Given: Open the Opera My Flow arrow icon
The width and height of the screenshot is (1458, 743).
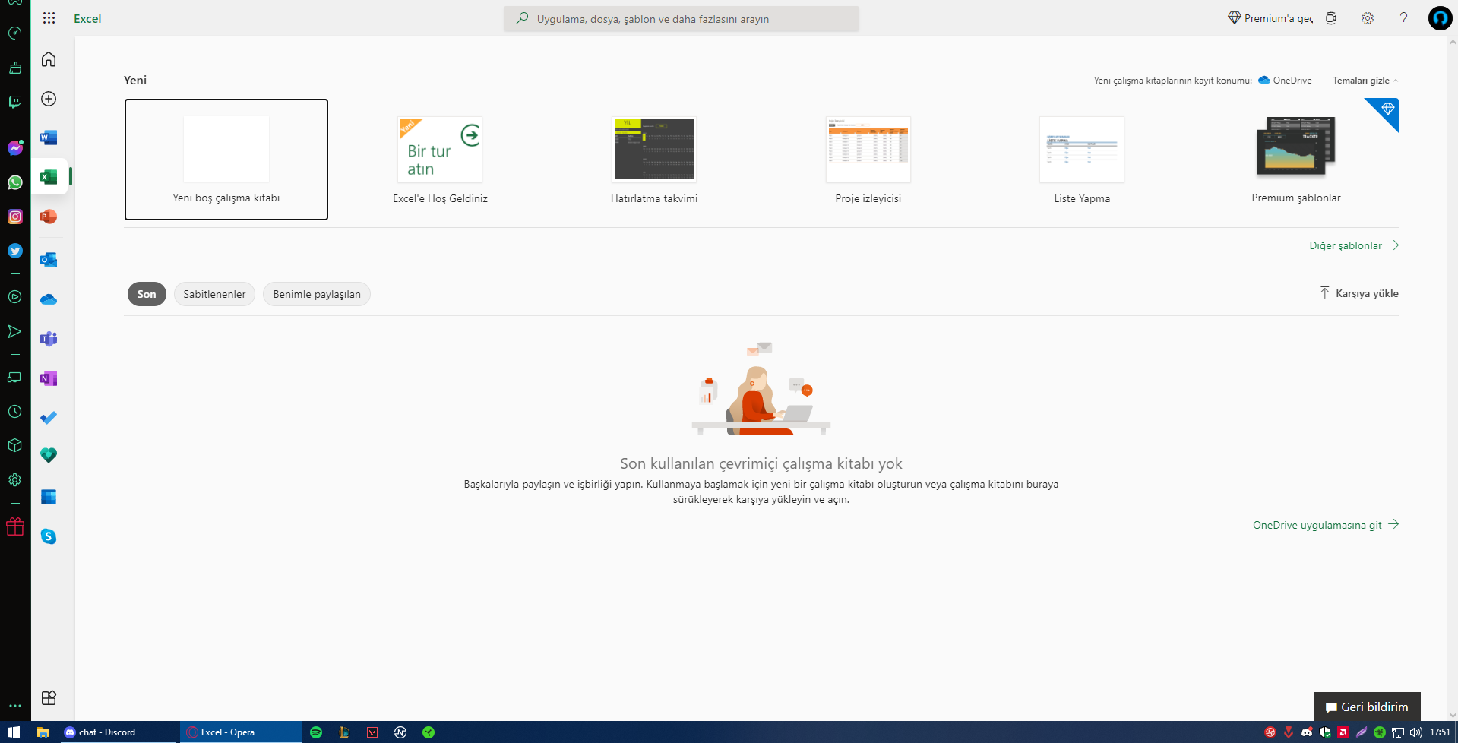Looking at the screenshot, I should (15, 331).
